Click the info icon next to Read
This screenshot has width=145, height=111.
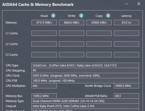click(53, 16)
